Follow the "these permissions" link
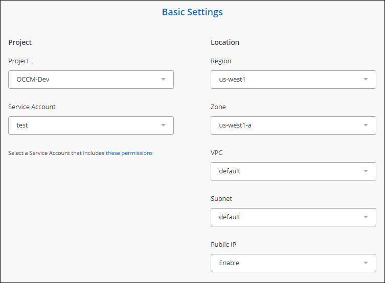The width and height of the screenshot is (385, 283). point(129,153)
